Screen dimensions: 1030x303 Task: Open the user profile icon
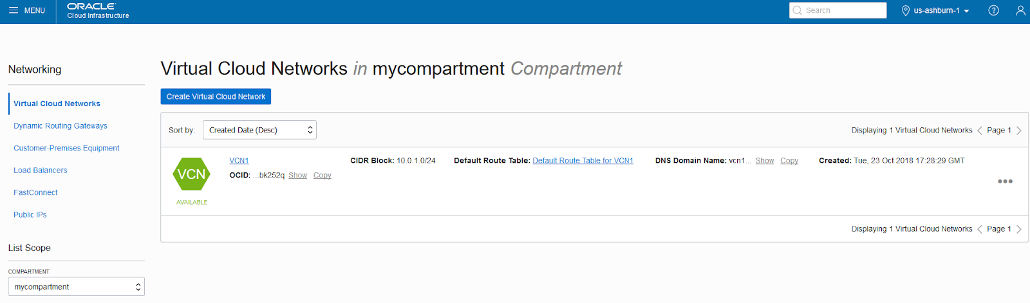(1020, 10)
